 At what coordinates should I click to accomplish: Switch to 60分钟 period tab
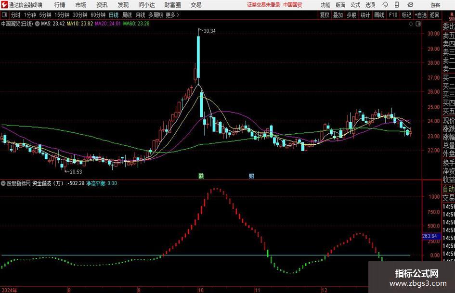click(x=98, y=15)
